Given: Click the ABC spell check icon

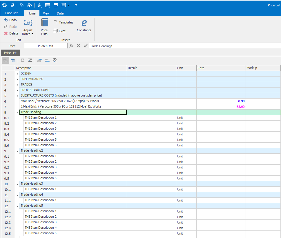Looking at the screenshot, I should pyautogui.click(x=55, y=60).
